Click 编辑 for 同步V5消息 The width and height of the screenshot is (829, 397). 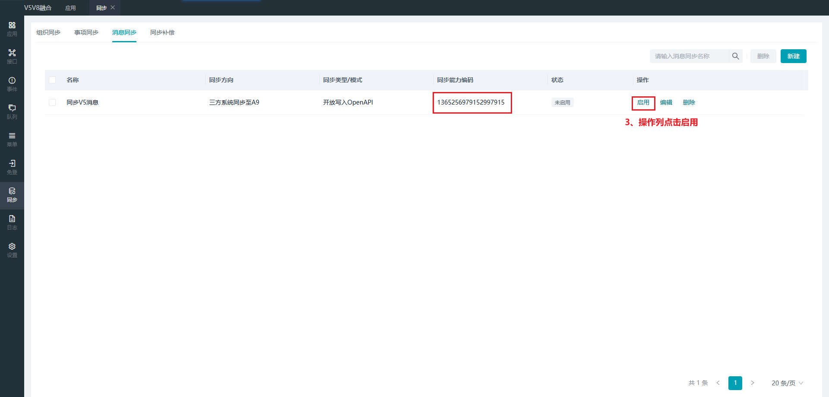(x=666, y=102)
